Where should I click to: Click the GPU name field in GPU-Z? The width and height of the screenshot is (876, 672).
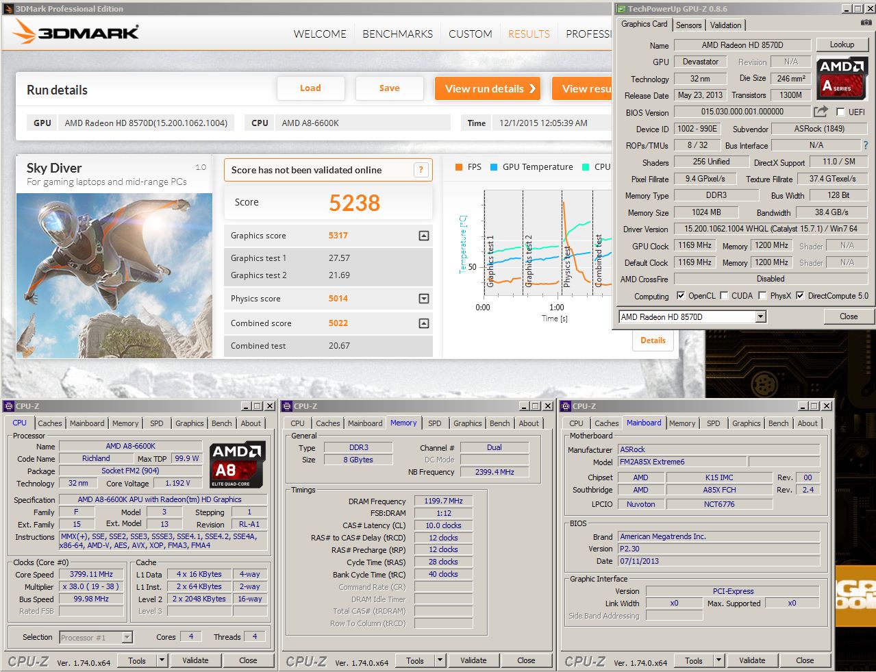[x=742, y=45]
